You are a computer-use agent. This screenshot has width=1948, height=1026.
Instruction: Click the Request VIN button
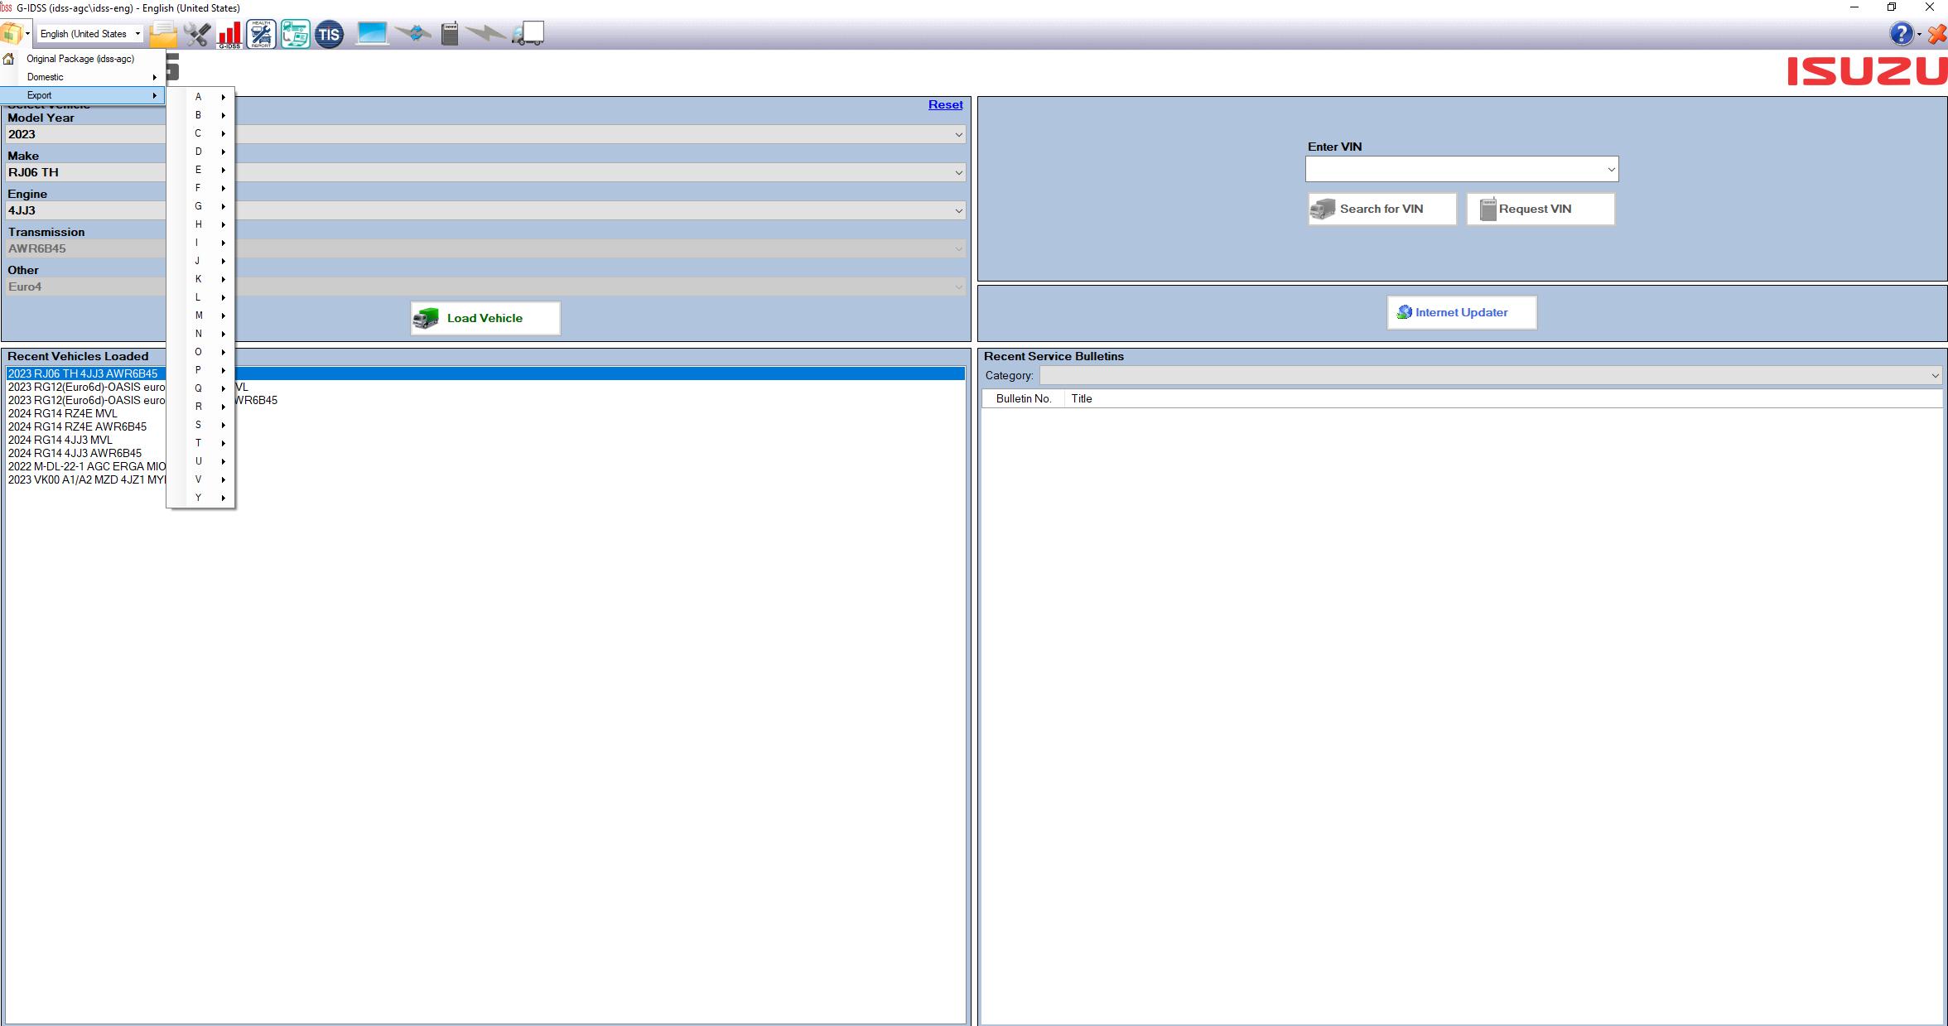(1541, 209)
